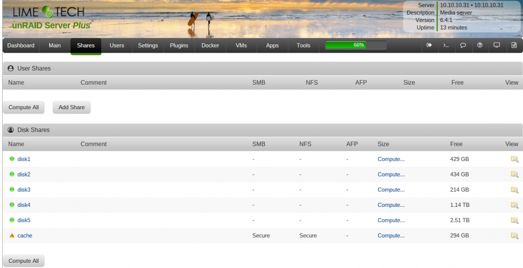Open the VMs tab
This screenshot has width=523, height=268.
tap(241, 45)
